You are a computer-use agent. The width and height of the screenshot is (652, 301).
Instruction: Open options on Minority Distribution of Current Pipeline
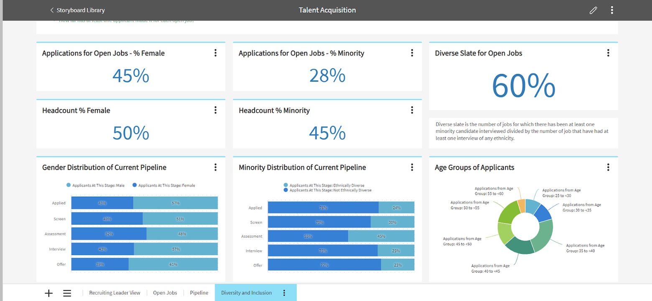coord(412,167)
